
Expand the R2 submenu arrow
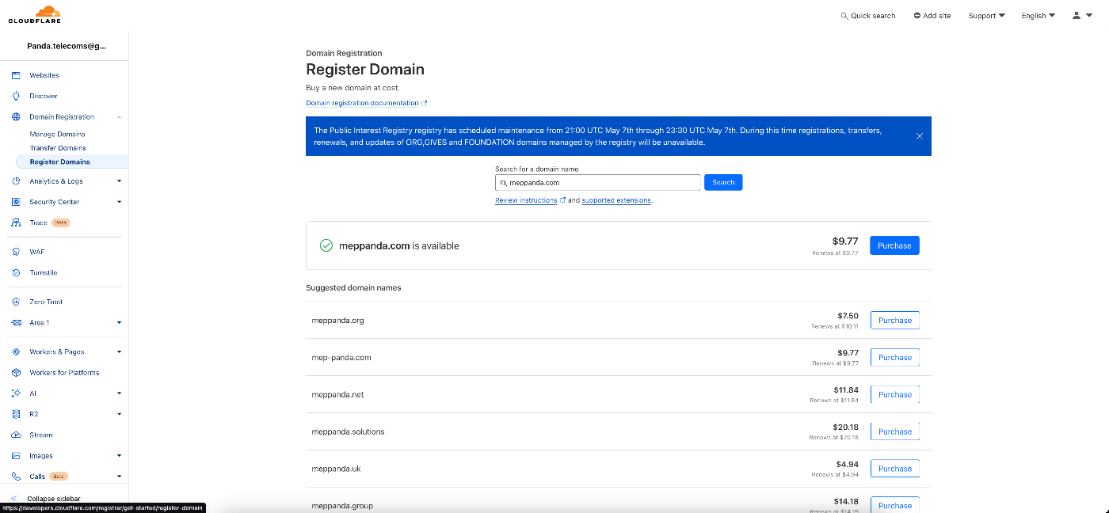pos(119,414)
